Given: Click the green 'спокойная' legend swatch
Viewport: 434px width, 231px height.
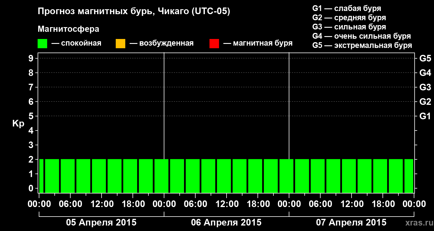Looking at the screenshot, I should (x=42, y=44).
